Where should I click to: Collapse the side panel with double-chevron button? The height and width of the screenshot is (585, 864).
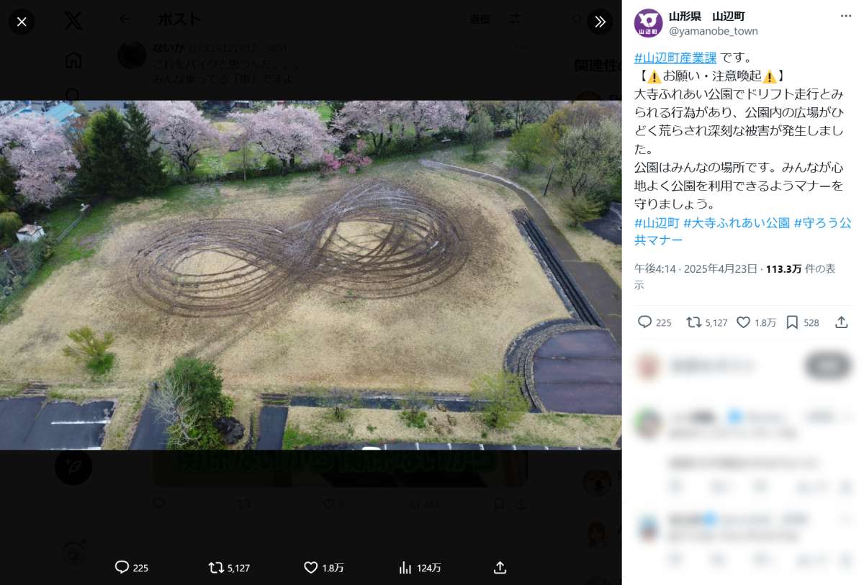point(600,22)
